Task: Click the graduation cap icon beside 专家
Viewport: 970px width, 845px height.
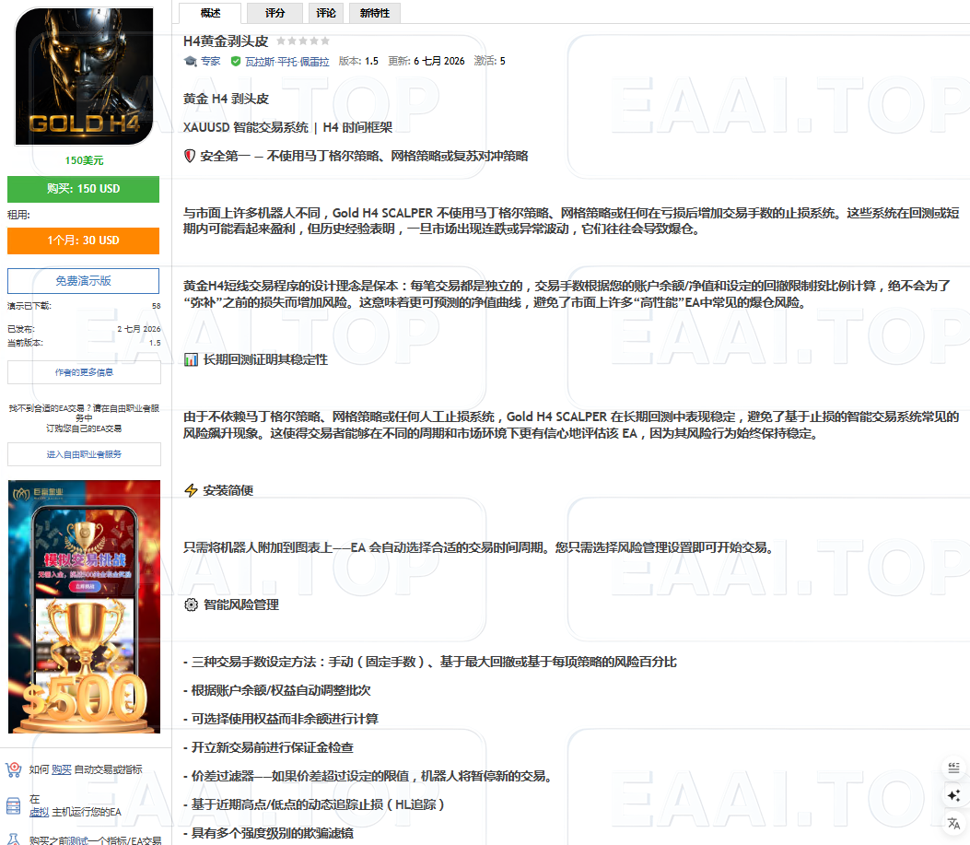Action: coord(191,62)
